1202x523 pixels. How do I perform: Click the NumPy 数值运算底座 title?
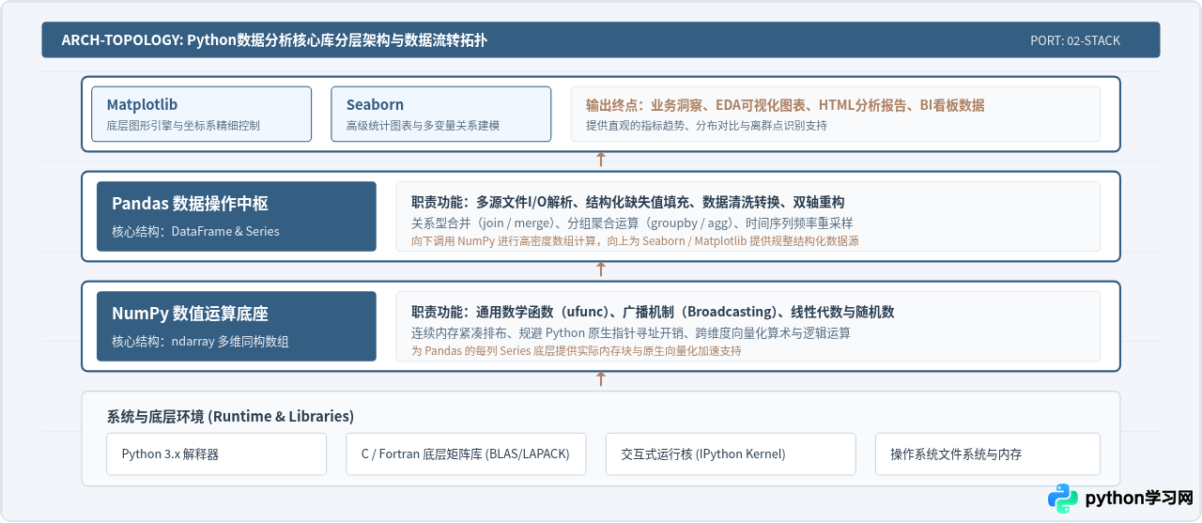pos(190,314)
